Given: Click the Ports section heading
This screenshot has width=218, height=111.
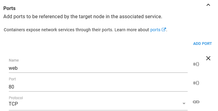Looking at the screenshot, I should 9,8.
